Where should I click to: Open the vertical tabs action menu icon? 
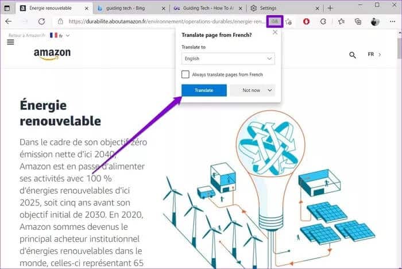[x=7, y=8]
